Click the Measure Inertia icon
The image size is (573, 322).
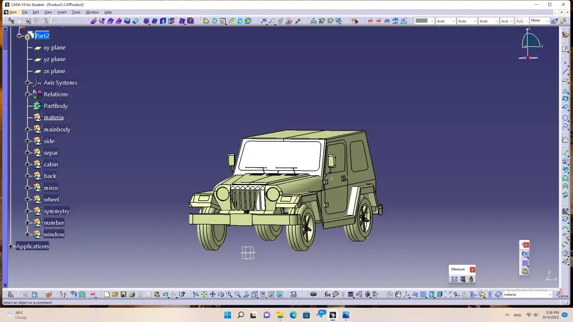click(471, 279)
